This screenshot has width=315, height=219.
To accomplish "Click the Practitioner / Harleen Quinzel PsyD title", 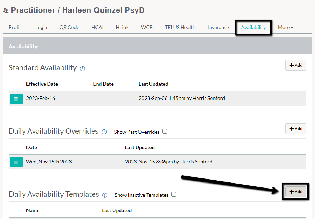I will point(78,10).
